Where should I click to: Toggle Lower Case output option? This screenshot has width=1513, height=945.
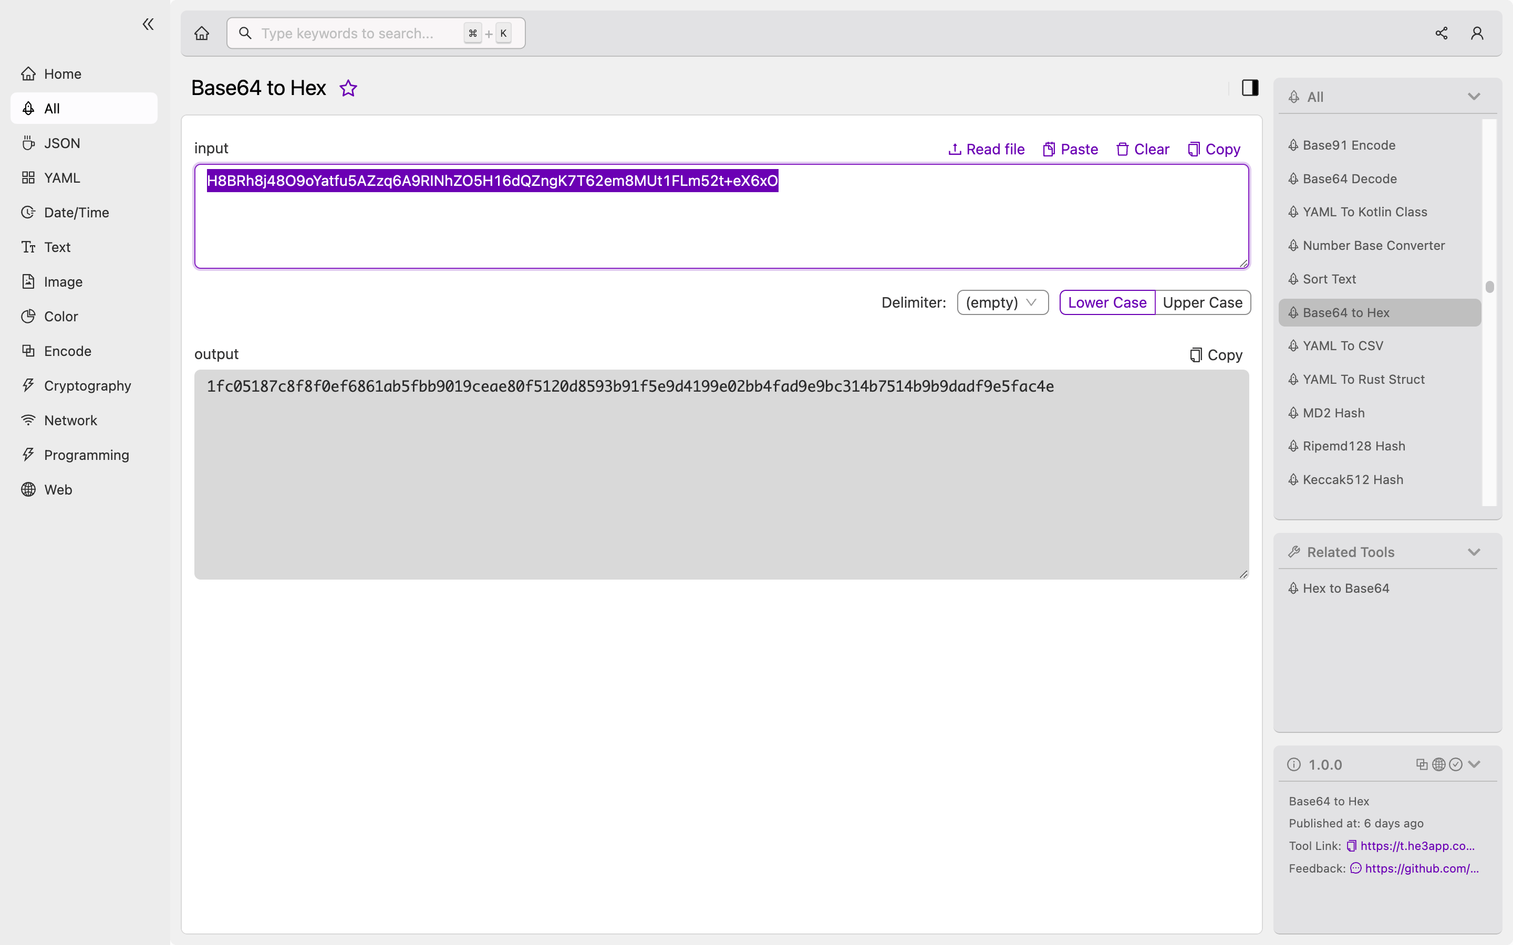click(x=1107, y=301)
